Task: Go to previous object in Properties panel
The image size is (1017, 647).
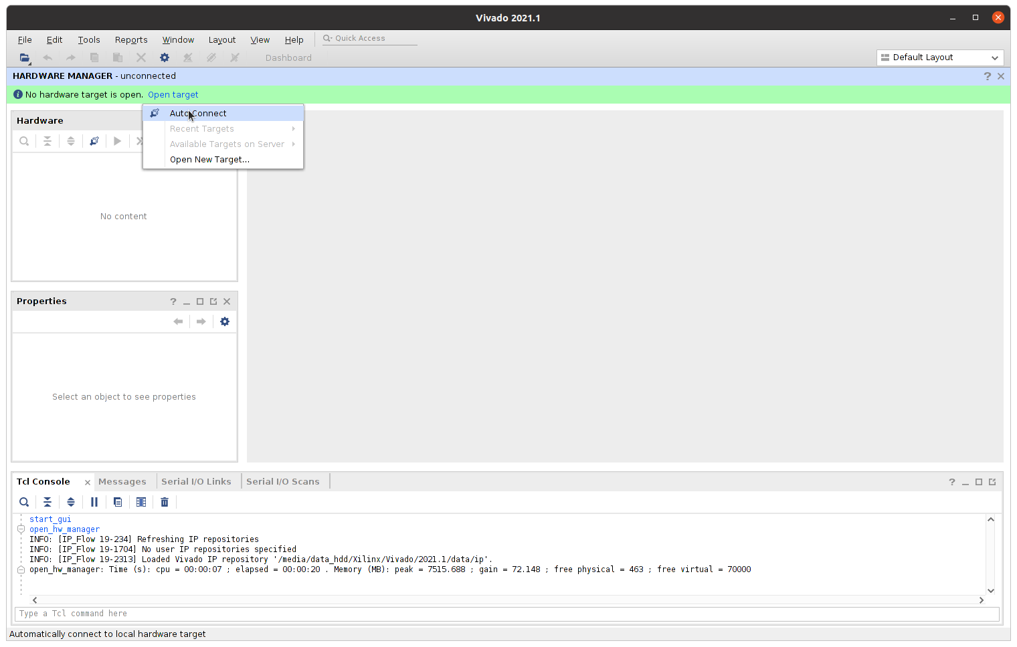Action: click(178, 321)
